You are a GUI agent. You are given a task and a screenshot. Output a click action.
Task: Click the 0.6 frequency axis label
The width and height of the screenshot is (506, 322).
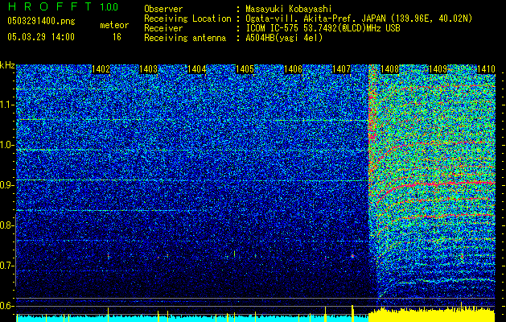(6, 306)
